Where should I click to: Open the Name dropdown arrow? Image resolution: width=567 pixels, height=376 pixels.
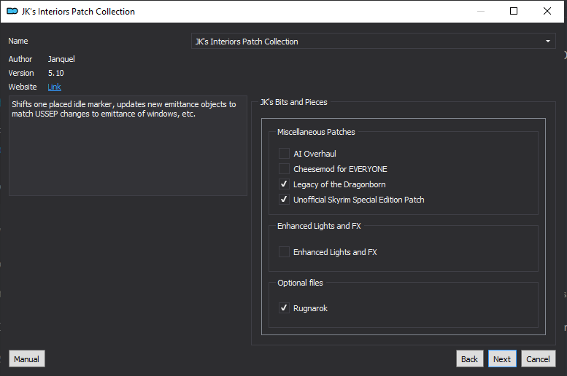pos(548,42)
